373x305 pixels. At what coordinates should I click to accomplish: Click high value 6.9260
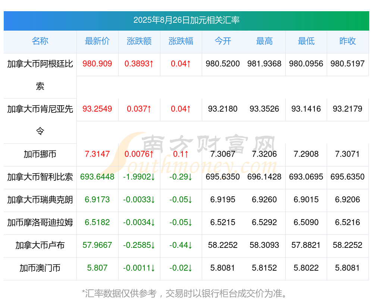click(x=264, y=200)
